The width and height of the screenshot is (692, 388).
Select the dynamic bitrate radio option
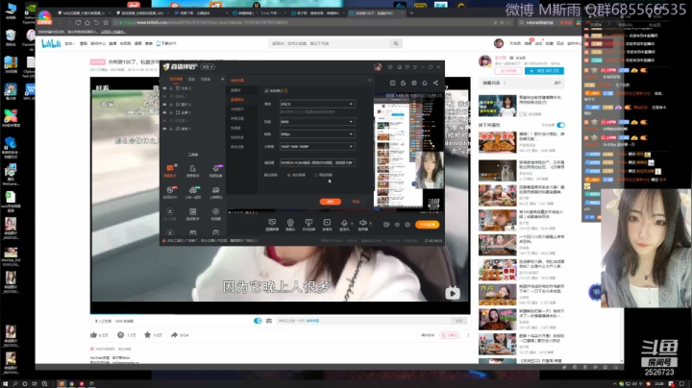pos(288,175)
